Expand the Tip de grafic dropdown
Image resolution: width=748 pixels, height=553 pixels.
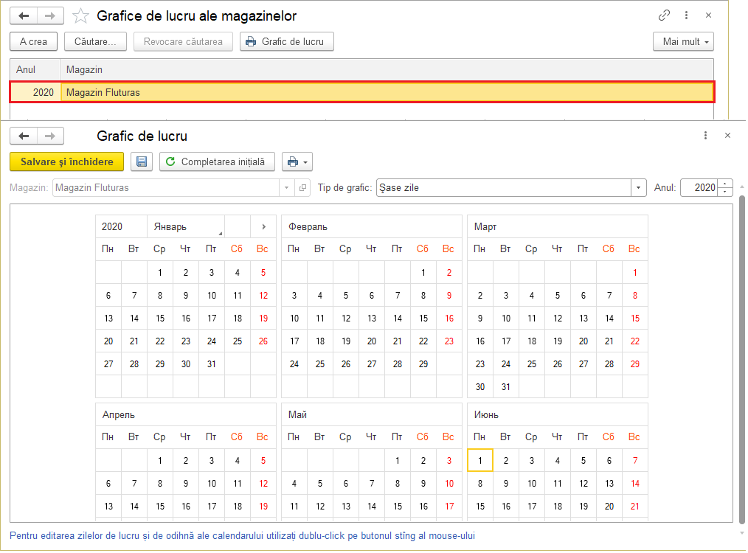click(x=639, y=188)
